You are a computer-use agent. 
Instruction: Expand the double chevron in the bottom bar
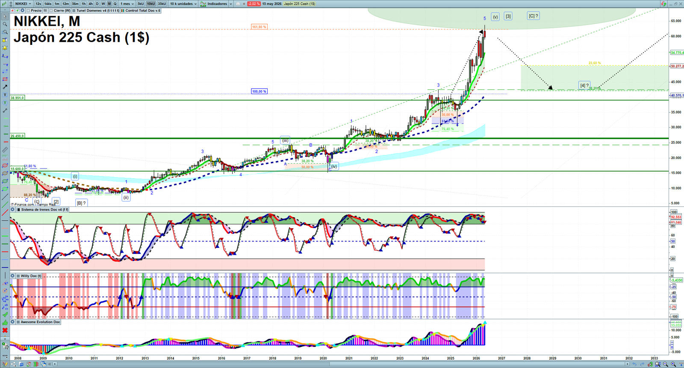(50, 364)
